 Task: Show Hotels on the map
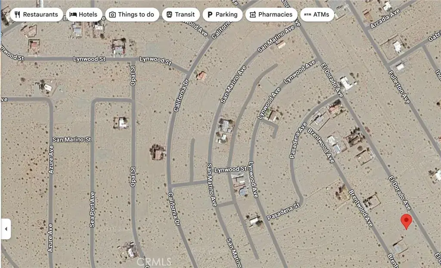(84, 15)
